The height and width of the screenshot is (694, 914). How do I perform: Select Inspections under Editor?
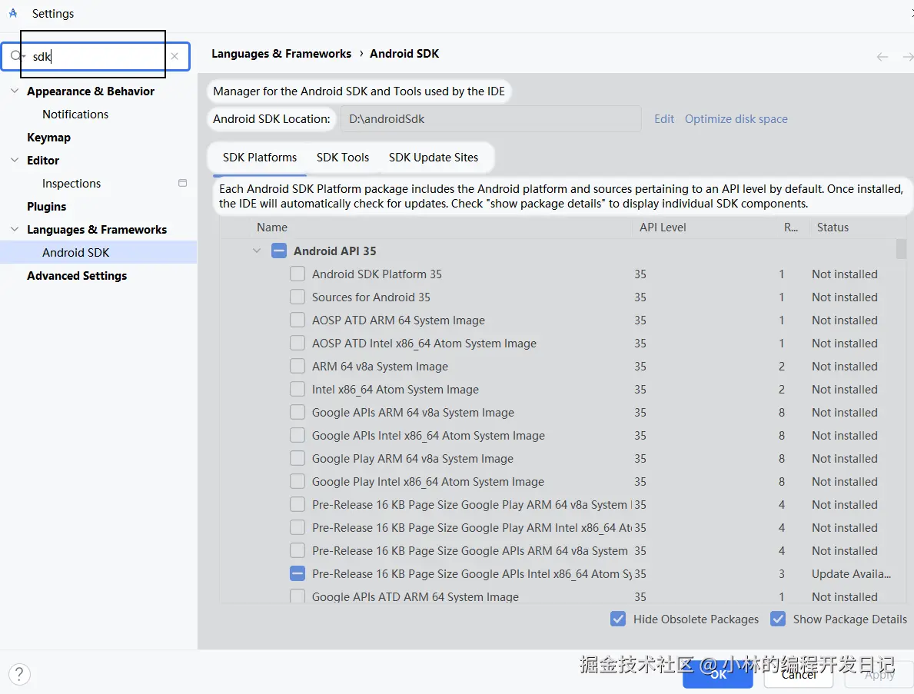pyautogui.click(x=71, y=184)
